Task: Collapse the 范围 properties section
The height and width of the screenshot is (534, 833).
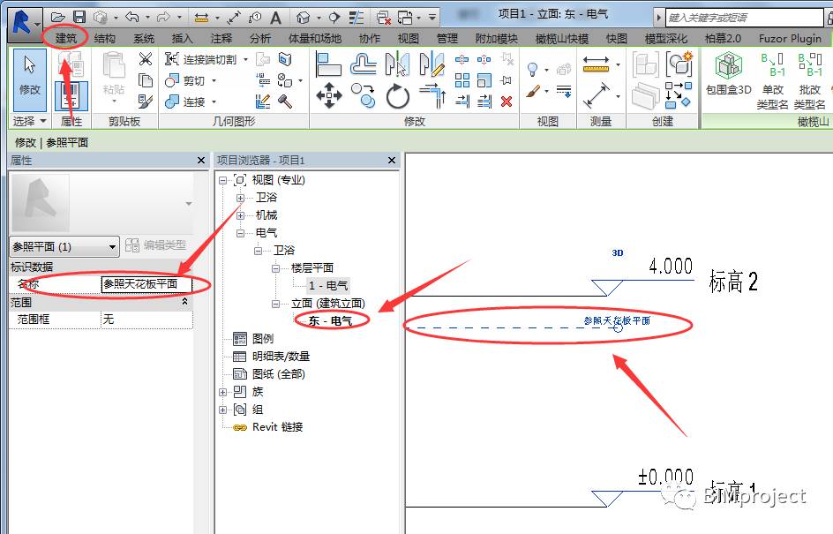Action: [185, 301]
